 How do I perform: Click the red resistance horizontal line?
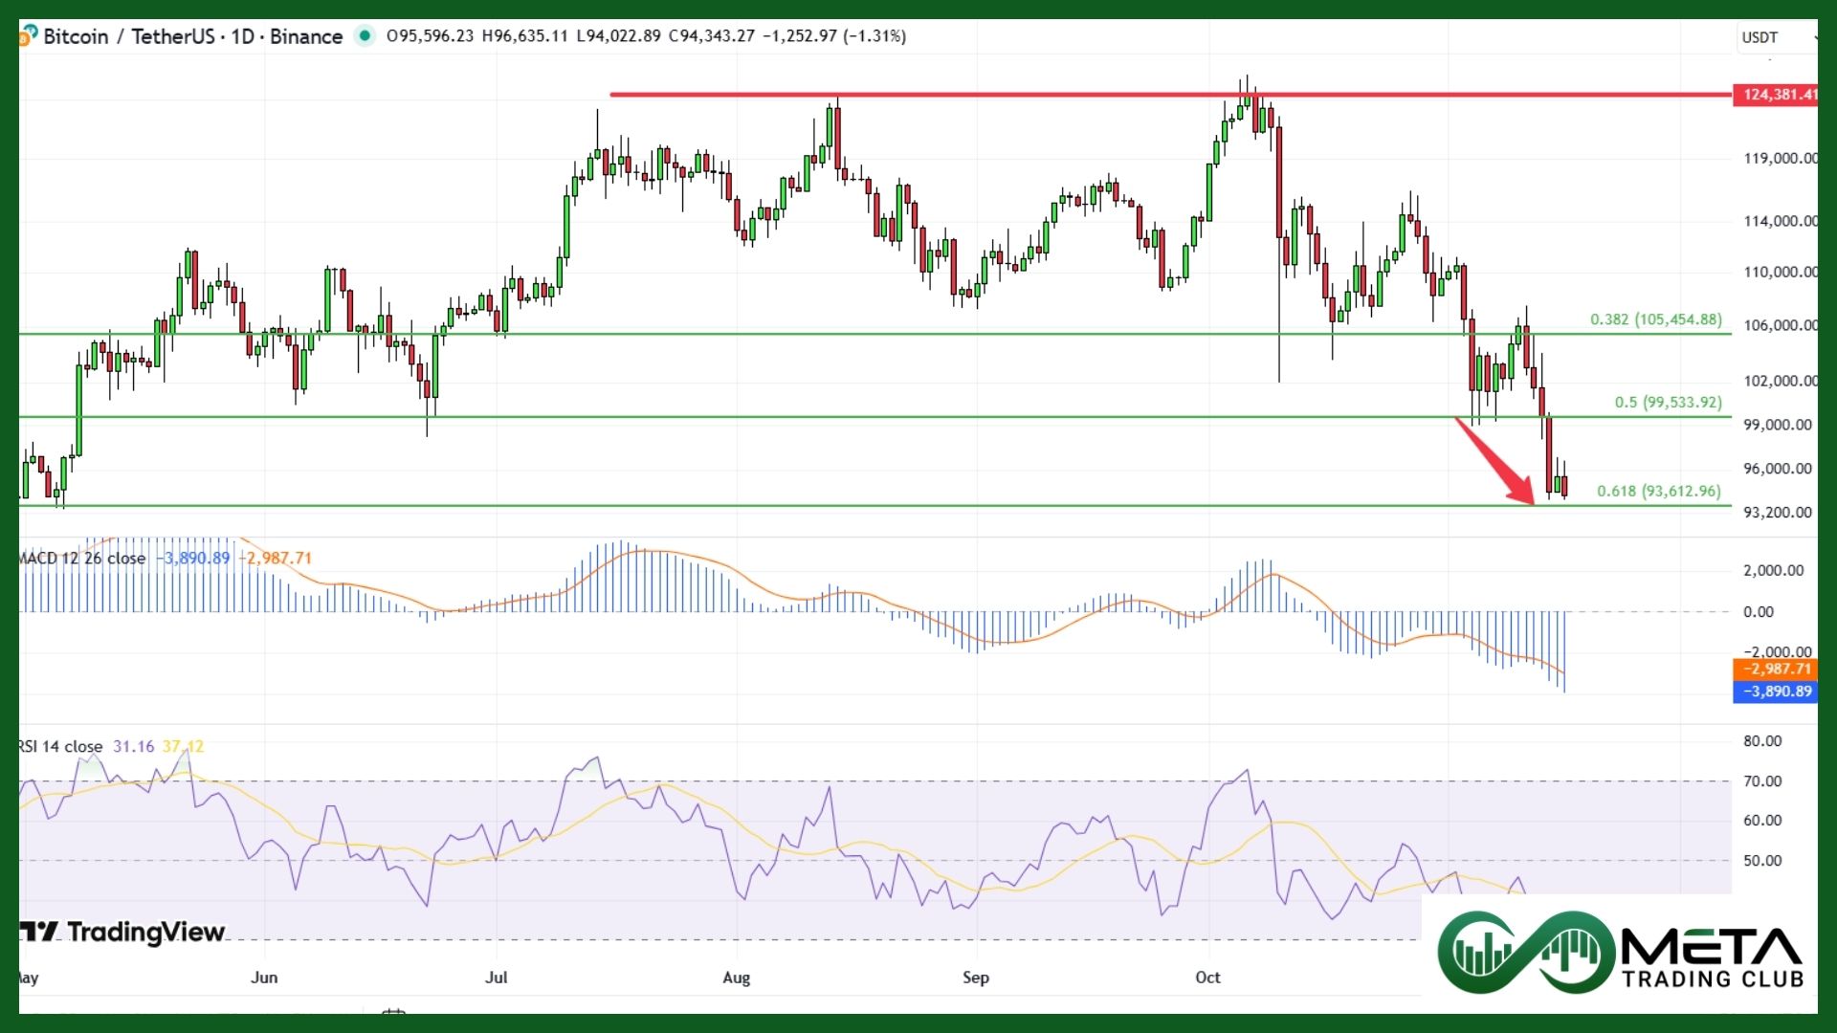[x=957, y=95]
